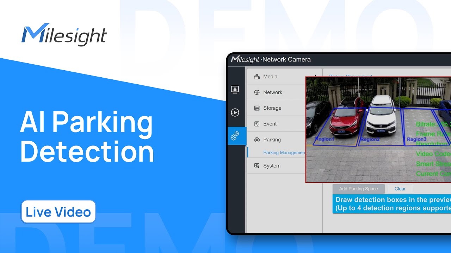
Task: Click the Add Parking Space button
Action: tap(358, 189)
